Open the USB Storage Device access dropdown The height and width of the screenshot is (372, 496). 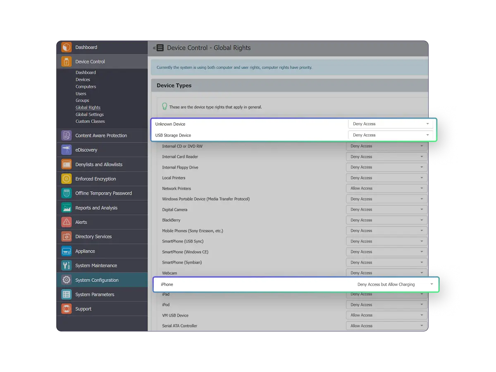click(x=391, y=135)
